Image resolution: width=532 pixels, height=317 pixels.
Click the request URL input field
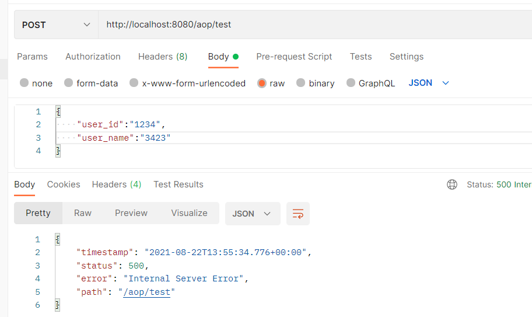click(x=315, y=25)
